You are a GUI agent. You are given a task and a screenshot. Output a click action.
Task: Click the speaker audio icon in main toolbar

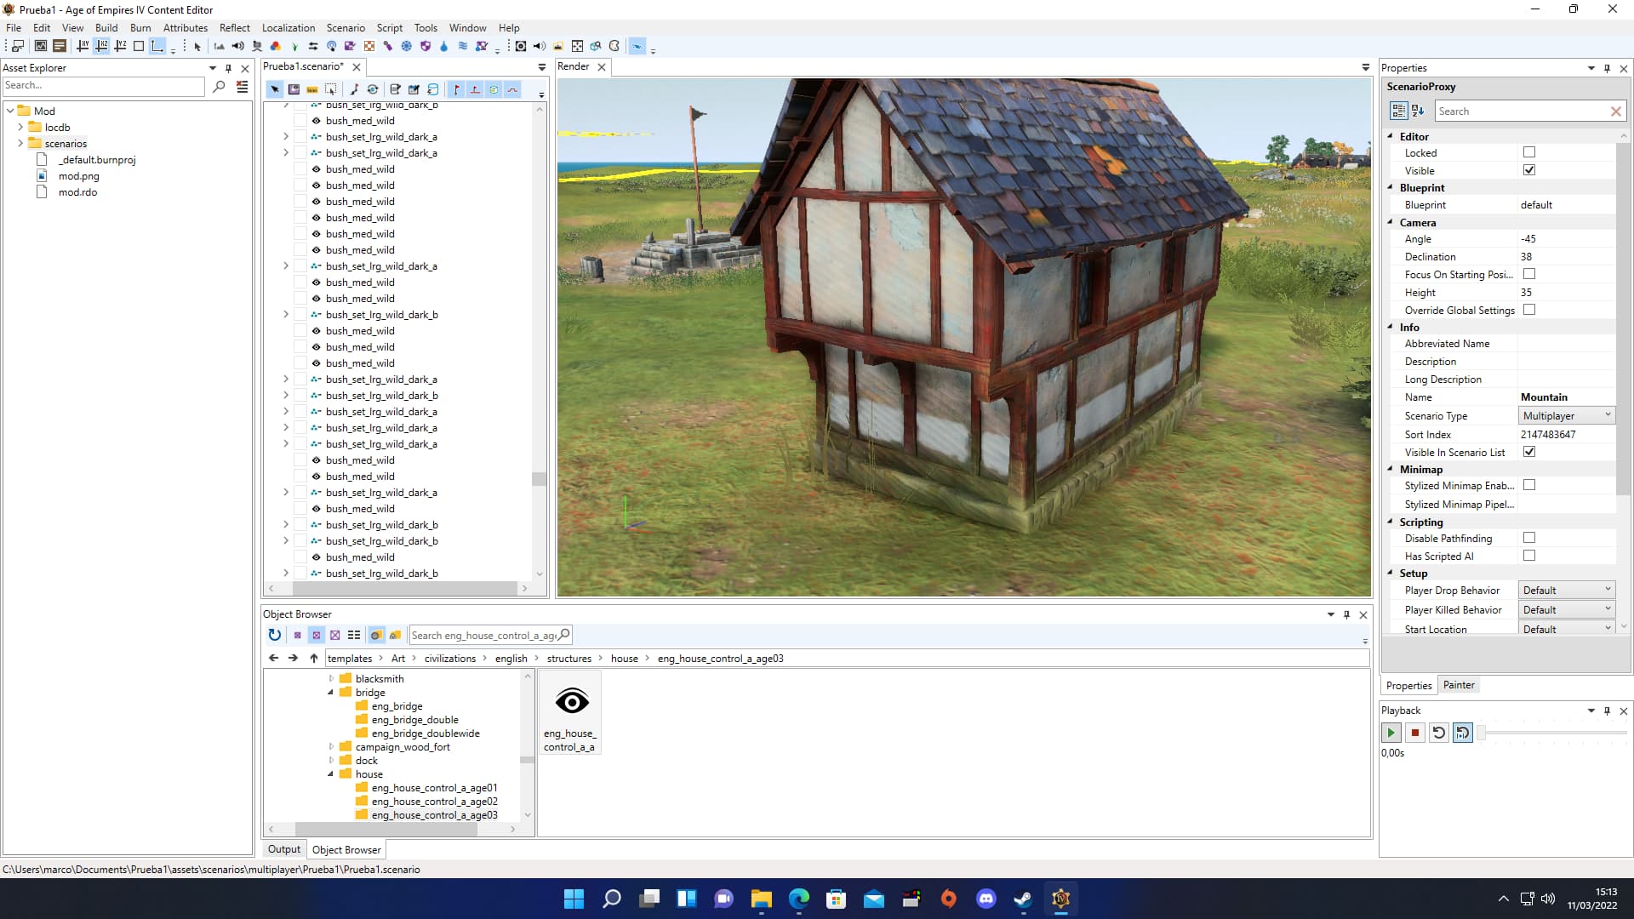[238, 46]
